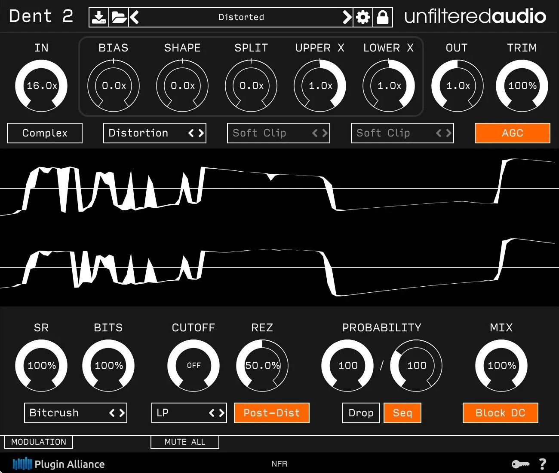Open the Distortion mode selector
This screenshot has height=473, width=559.
coord(155,133)
